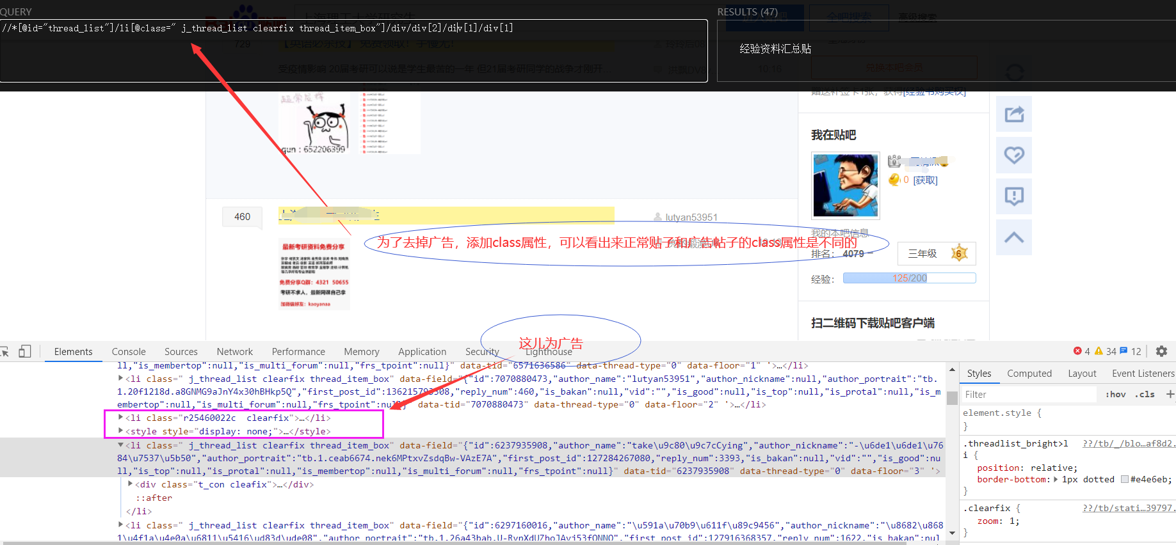The width and height of the screenshot is (1176, 545).
Task: Toggle the :hov element state button
Action: coord(1115,394)
